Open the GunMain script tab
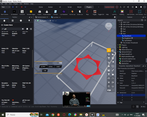 56,17
